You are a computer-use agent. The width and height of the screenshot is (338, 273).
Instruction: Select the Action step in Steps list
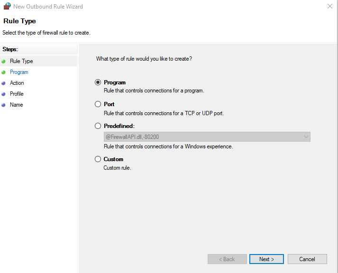coord(17,83)
